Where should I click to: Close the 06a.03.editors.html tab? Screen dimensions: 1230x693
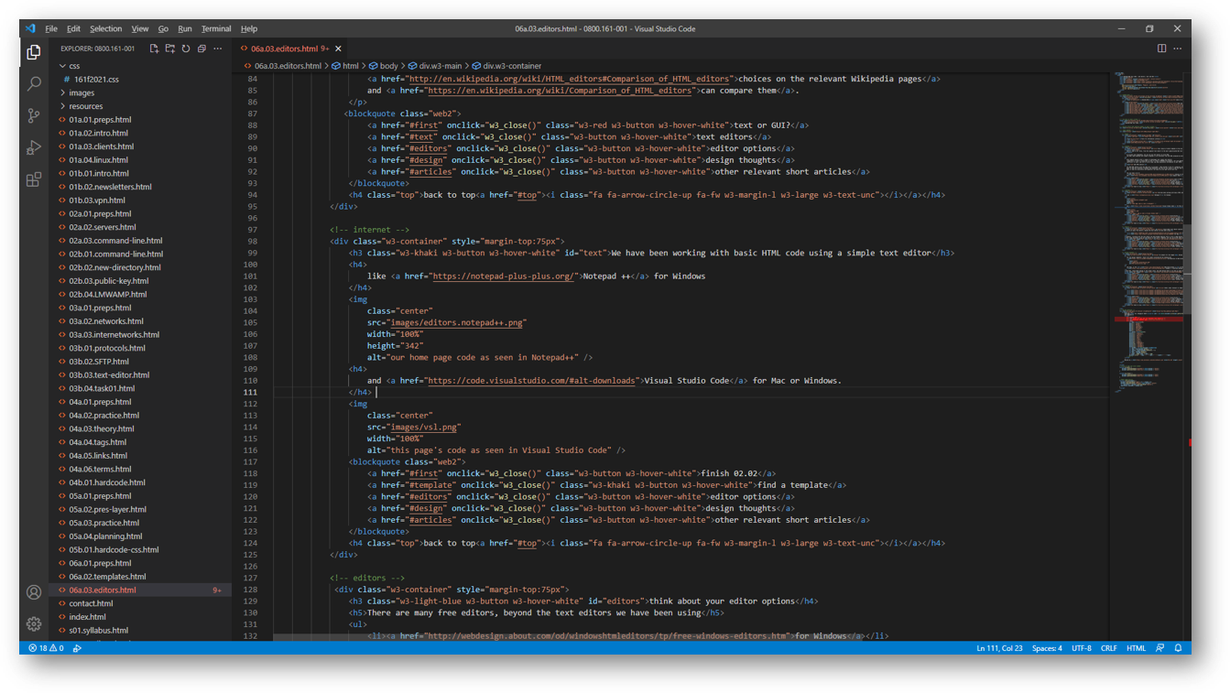tap(338, 49)
